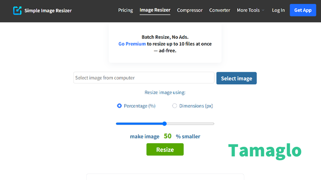Click the Simple Image Resizer logo icon

click(17, 10)
